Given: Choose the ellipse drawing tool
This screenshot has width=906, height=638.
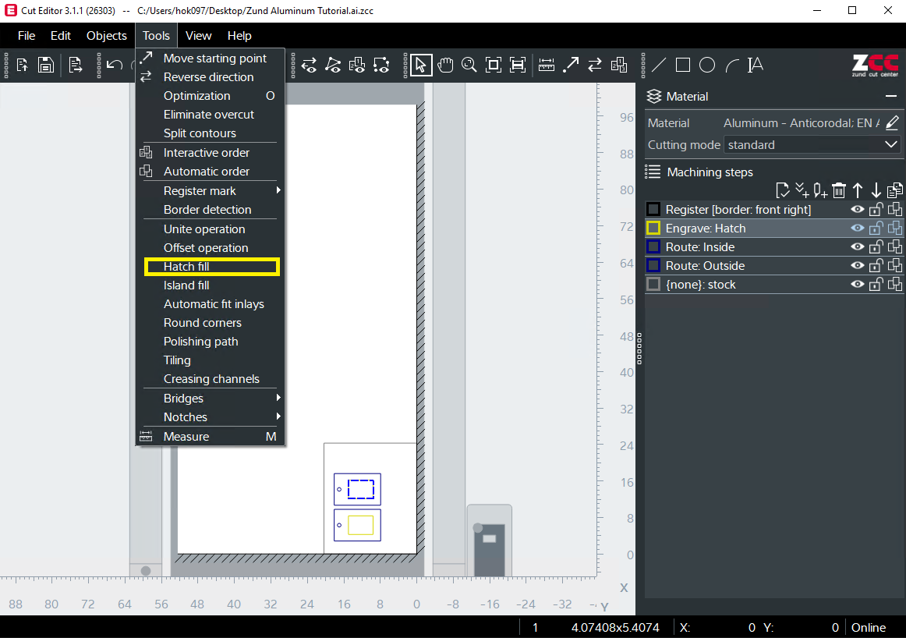Looking at the screenshot, I should (x=707, y=65).
